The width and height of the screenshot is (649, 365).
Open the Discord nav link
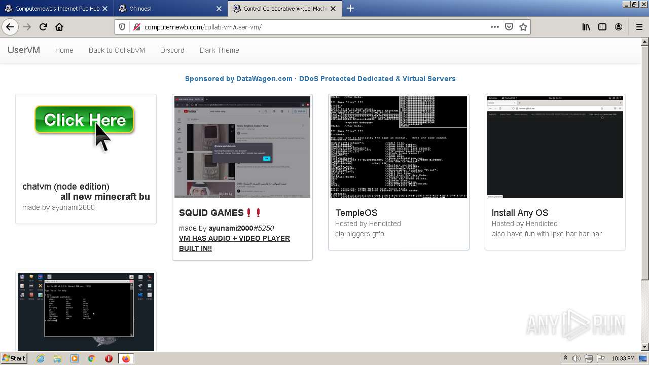[x=172, y=50]
